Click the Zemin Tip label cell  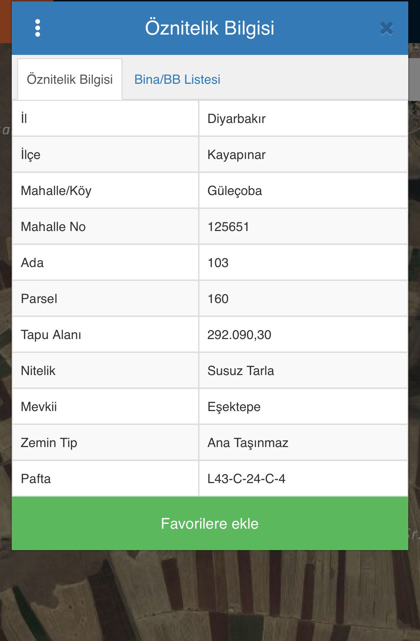(x=105, y=443)
